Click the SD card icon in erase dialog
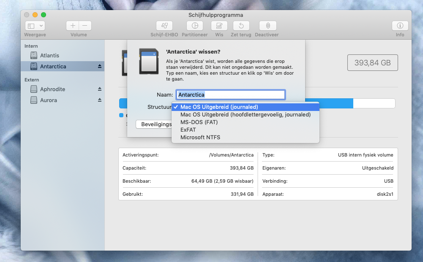Screen dimensions: 423x262 [x=149, y=61]
